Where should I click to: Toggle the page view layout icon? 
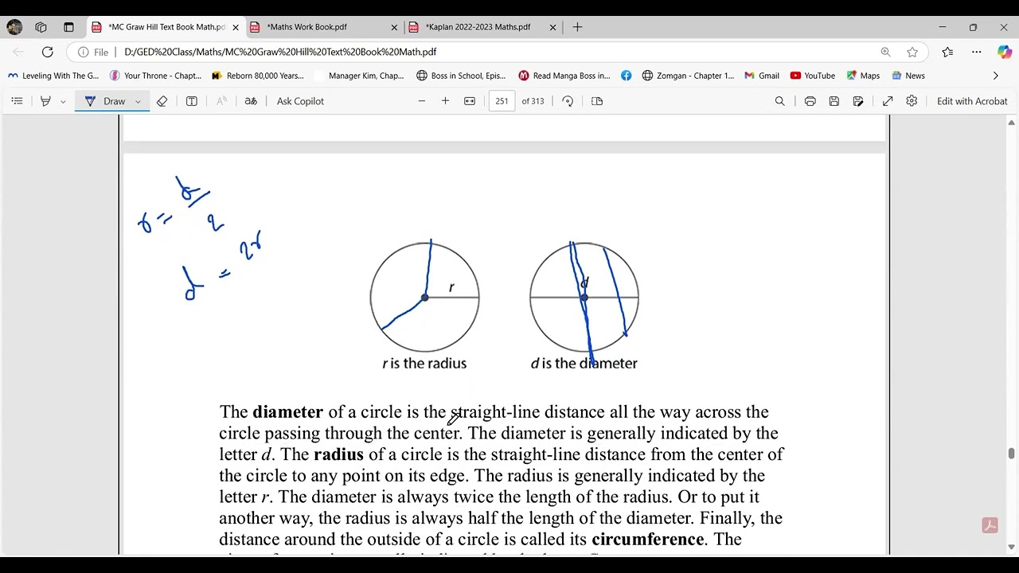tap(597, 101)
